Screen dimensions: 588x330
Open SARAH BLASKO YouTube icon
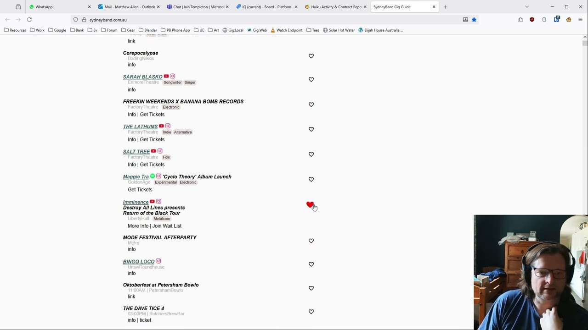166,77
